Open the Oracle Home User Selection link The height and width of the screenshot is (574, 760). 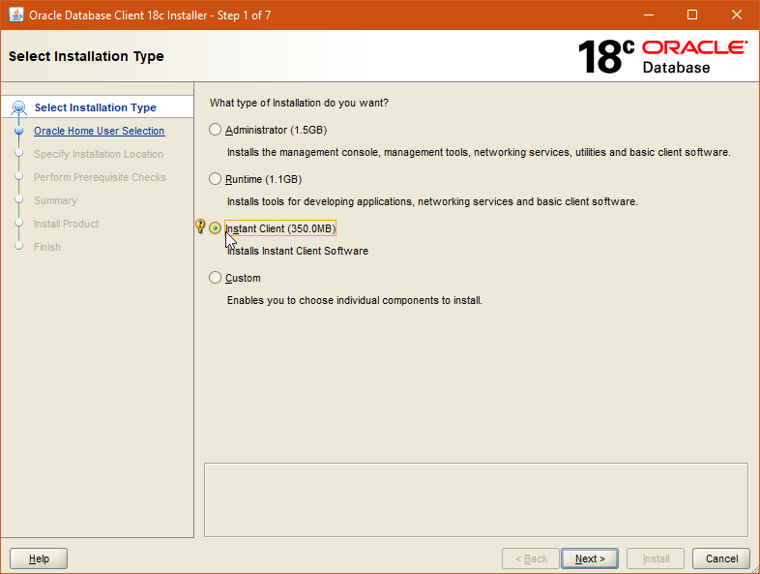(x=100, y=131)
